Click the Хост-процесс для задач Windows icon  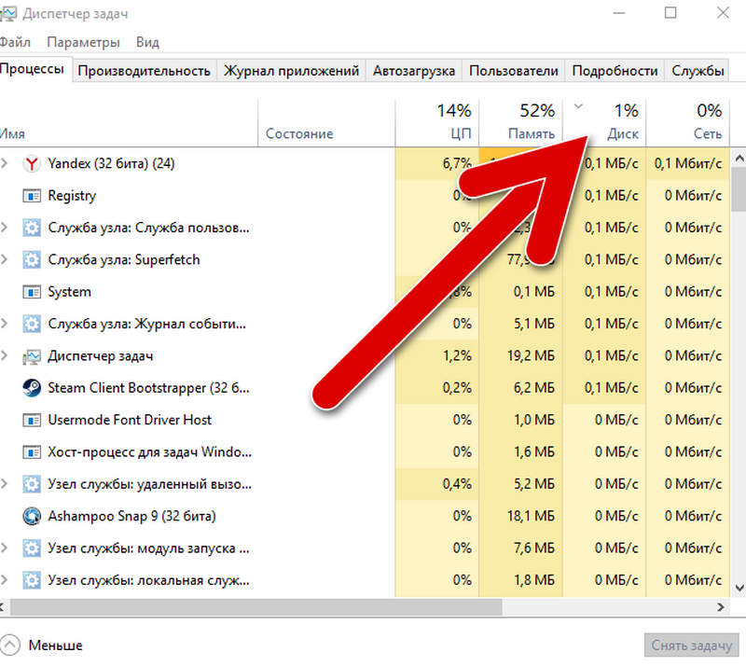(32, 451)
